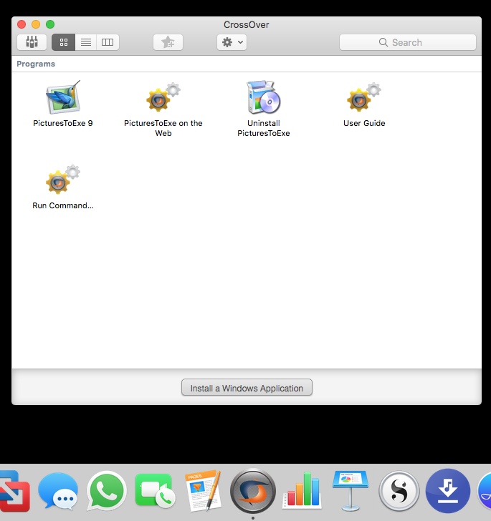
Task: Switch to column view
Action: (108, 42)
